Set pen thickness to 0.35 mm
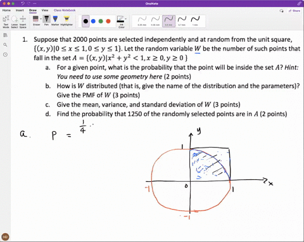The width and height of the screenshot is (304, 242). 155,21
